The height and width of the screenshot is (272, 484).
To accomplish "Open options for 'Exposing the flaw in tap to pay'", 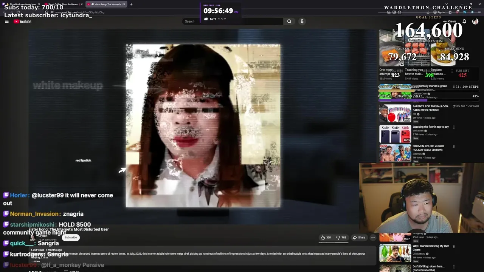I will 454,127.
